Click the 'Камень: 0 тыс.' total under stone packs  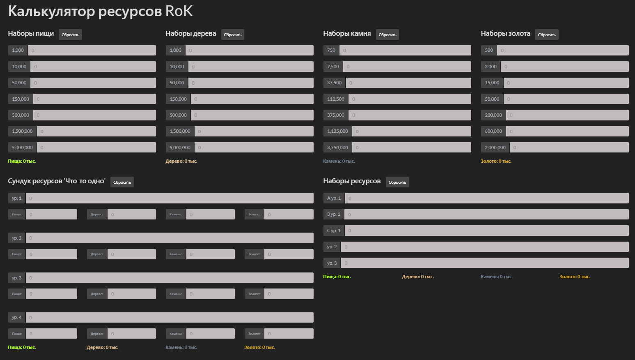pyautogui.click(x=339, y=161)
